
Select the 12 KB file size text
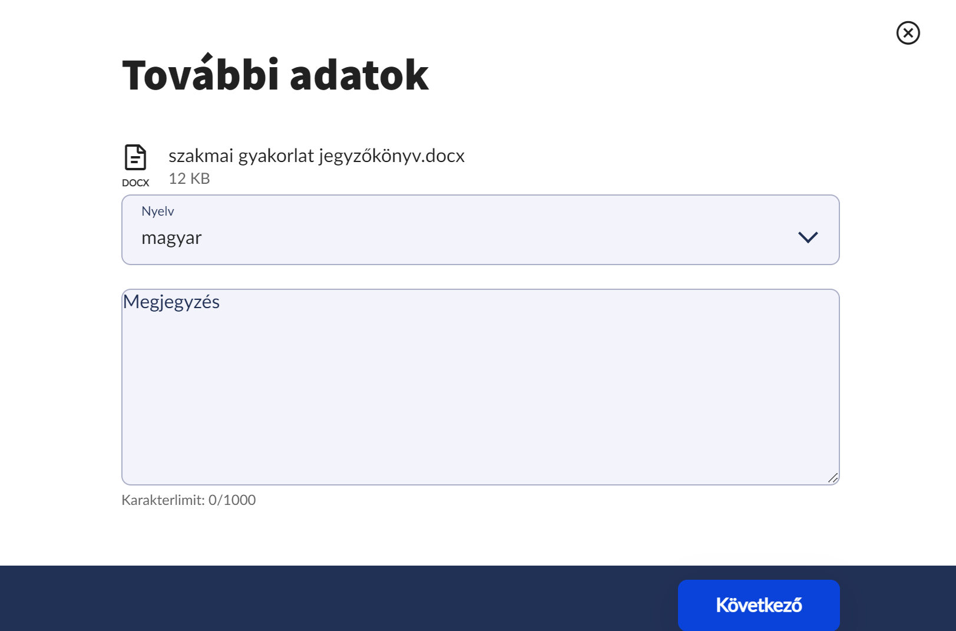click(190, 178)
